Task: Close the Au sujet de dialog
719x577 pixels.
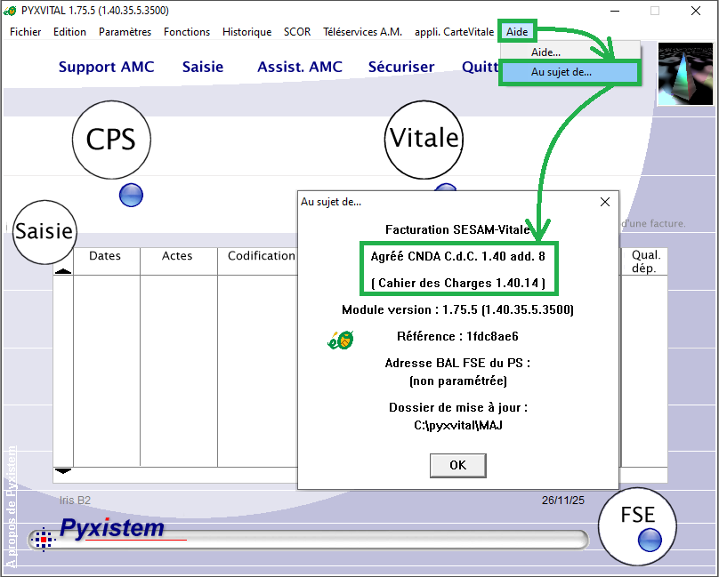Action: (605, 202)
